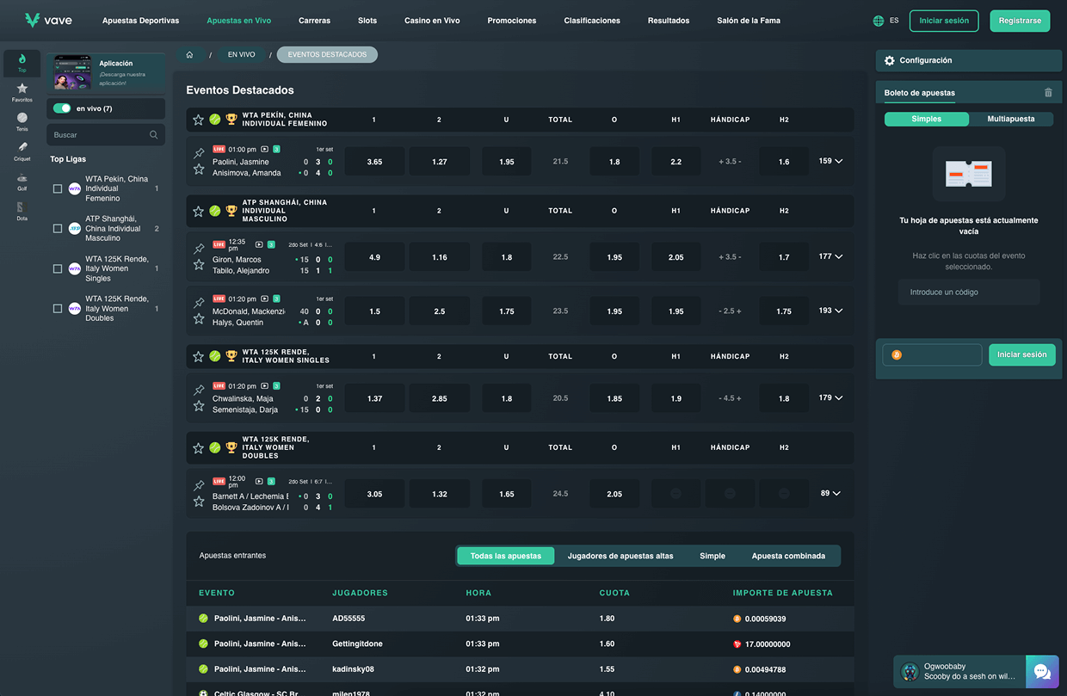Check the ATP Shanghái league checkbox

[x=58, y=229]
